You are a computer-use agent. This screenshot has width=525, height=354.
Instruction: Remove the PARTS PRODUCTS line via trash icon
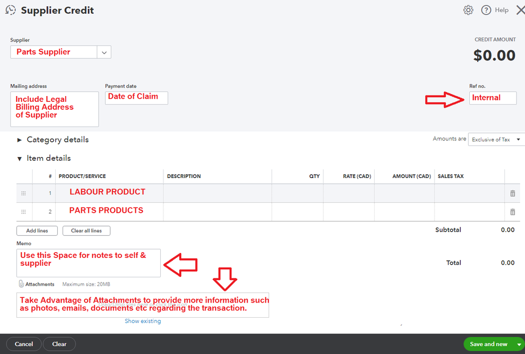point(512,212)
